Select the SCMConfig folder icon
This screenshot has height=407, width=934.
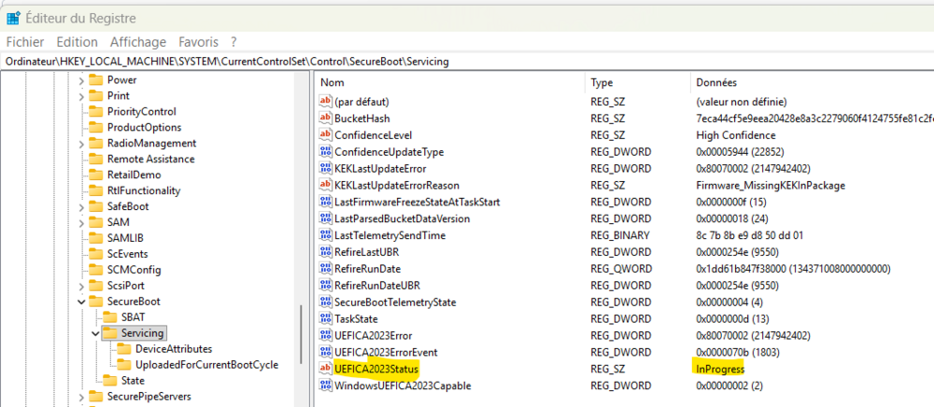(x=96, y=270)
